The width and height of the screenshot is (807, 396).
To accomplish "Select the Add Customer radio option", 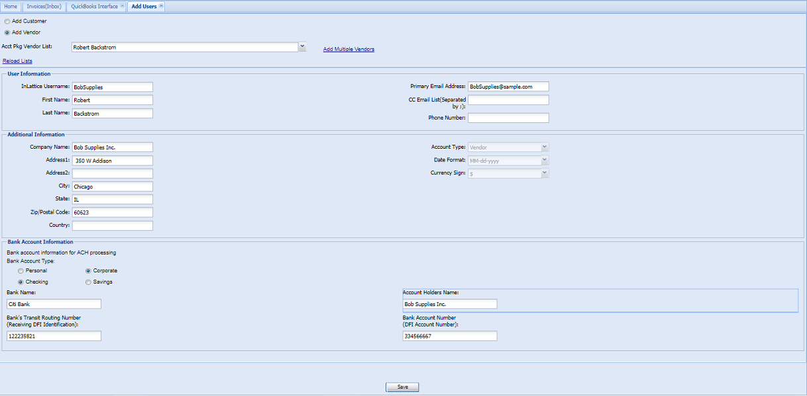I will tap(7, 21).
